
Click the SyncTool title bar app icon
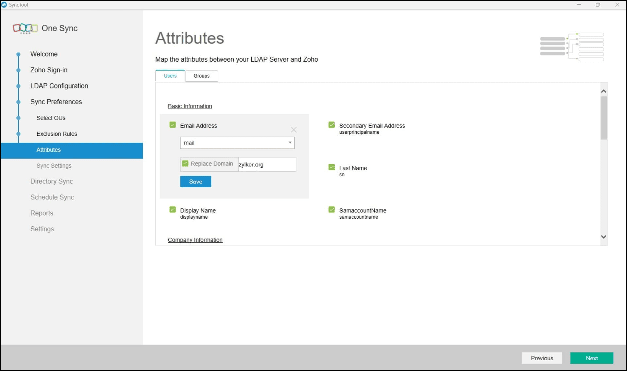point(4,5)
